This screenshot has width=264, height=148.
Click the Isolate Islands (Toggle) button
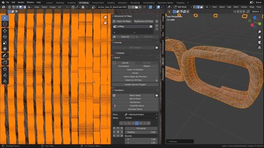tap(135, 85)
